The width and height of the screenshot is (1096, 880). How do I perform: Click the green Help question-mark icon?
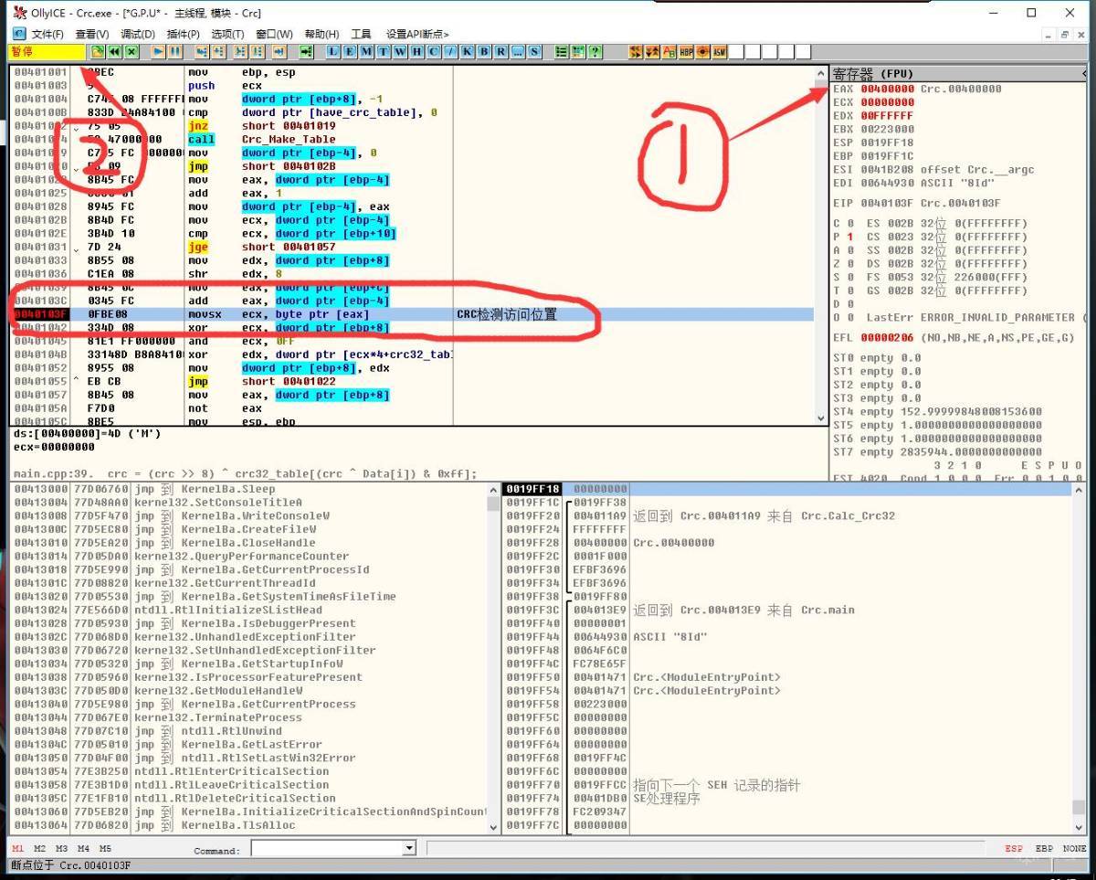(595, 51)
